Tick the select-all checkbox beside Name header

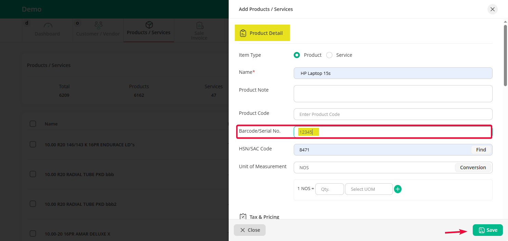point(33,124)
